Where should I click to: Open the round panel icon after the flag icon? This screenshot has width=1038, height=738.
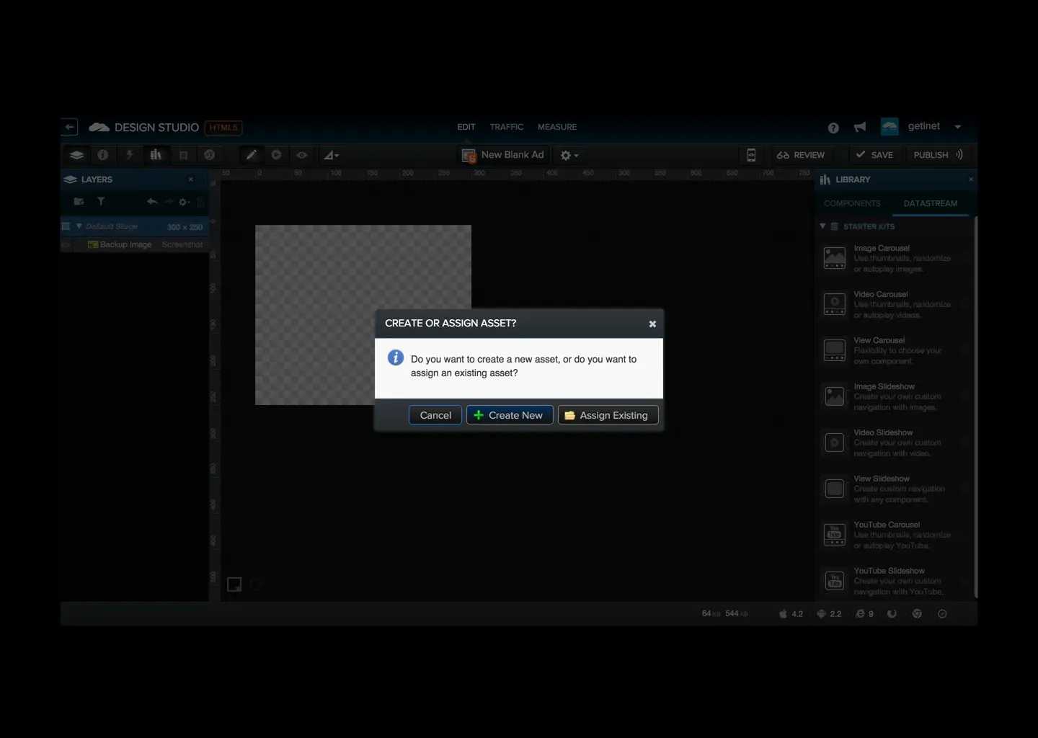pyautogui.click(x=210, y=155)
